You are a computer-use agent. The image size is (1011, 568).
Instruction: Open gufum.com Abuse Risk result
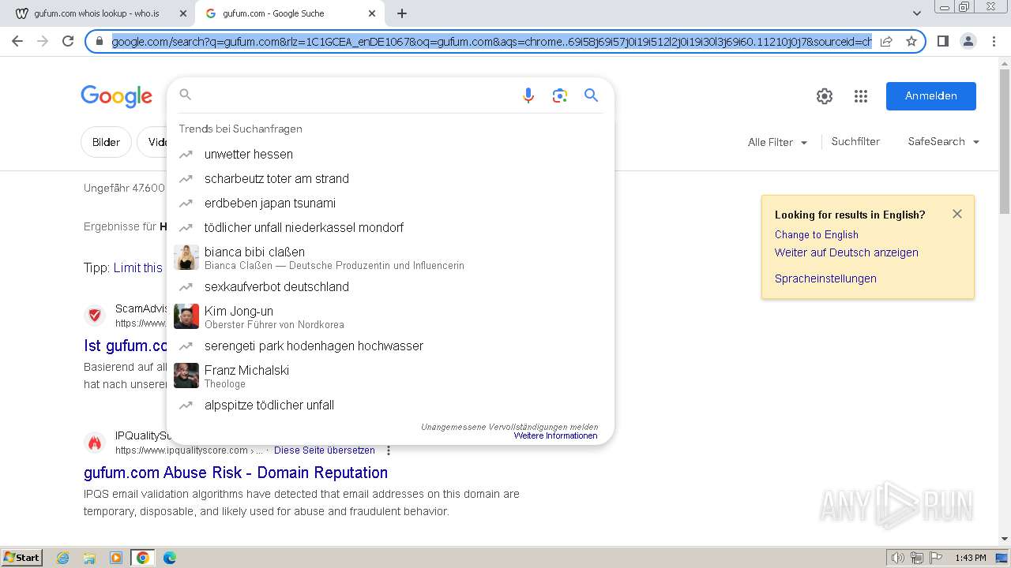(235, 473)
